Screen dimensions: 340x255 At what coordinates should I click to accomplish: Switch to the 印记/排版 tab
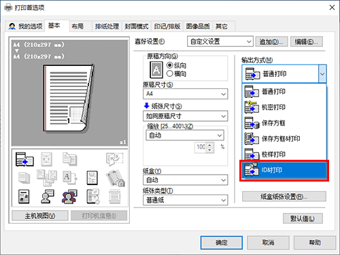click(167, 27)
